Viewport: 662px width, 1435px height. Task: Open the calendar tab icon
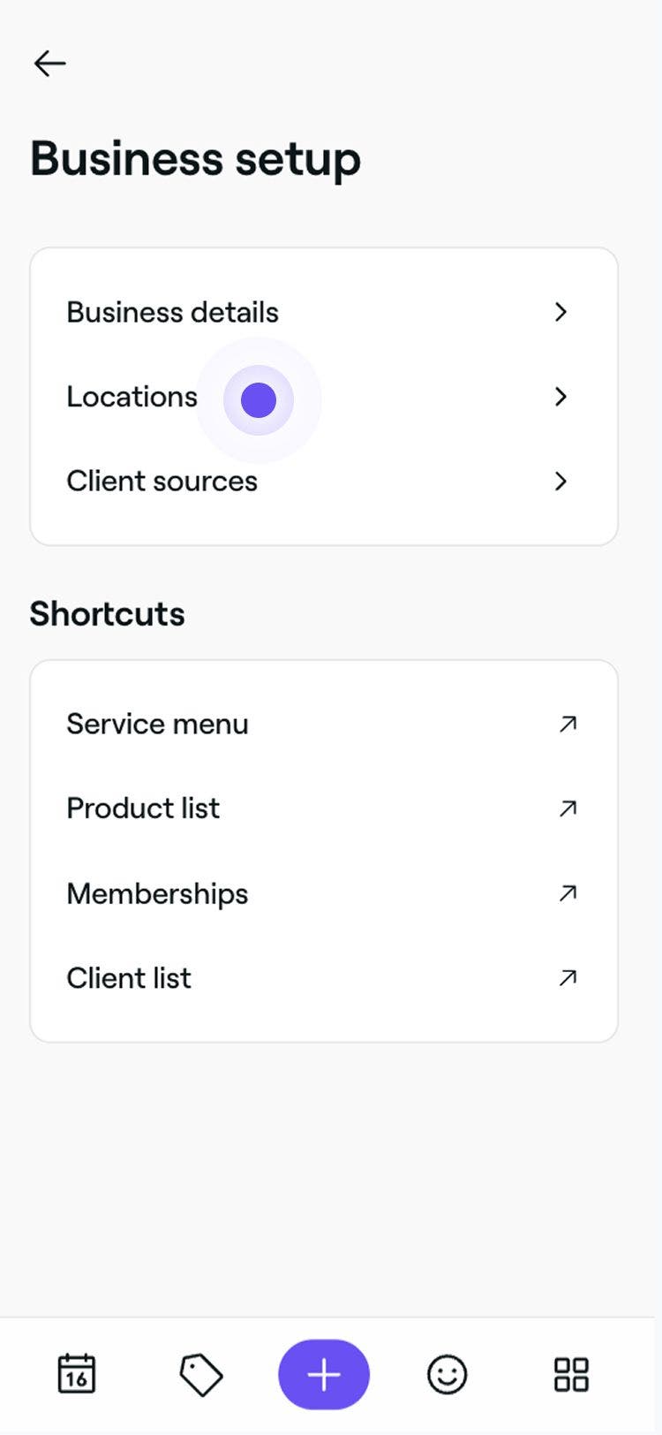click(77, 1374)
